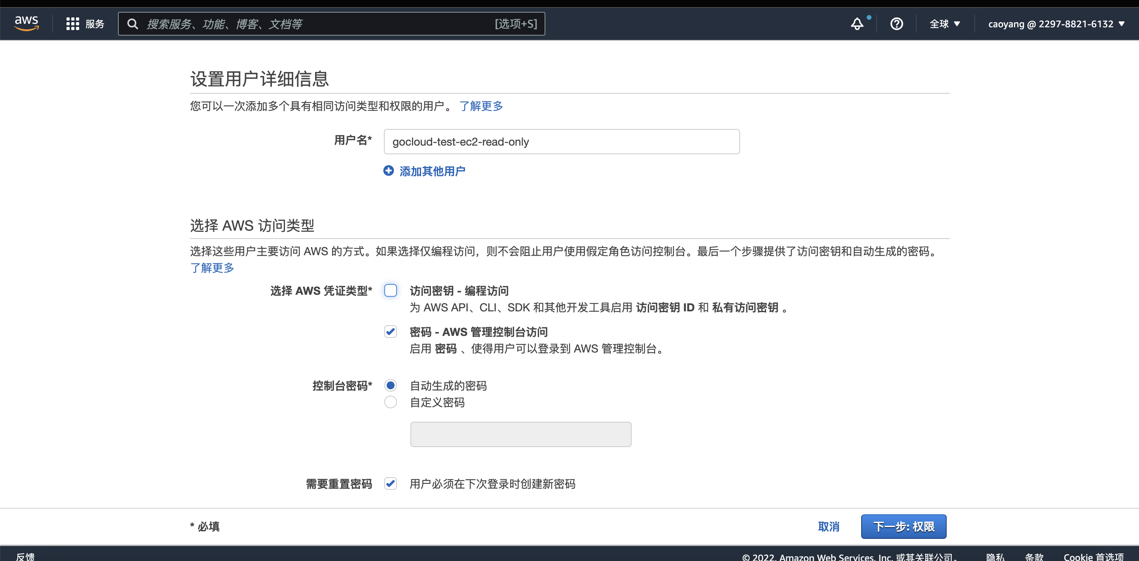The width and height of the screenshot is (1139, 561).
Task: Click the 选择 AWS 访问类型 heading
Action: [x=252, y=226]
